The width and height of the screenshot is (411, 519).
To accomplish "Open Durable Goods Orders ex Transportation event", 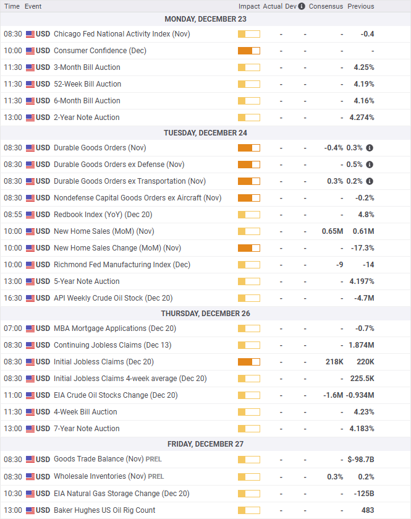I will (x=130, y=181).
